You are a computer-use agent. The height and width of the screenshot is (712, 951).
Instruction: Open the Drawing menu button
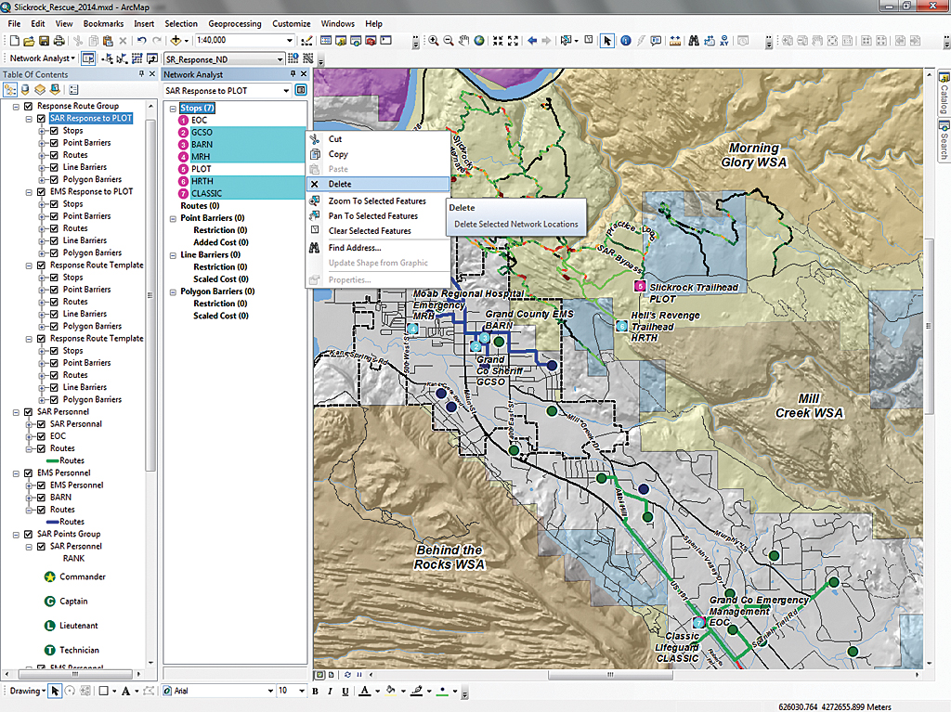point(25,692)
